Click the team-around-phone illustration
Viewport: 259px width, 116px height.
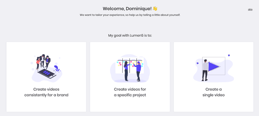pyautogui.click(x=46, y=68)
